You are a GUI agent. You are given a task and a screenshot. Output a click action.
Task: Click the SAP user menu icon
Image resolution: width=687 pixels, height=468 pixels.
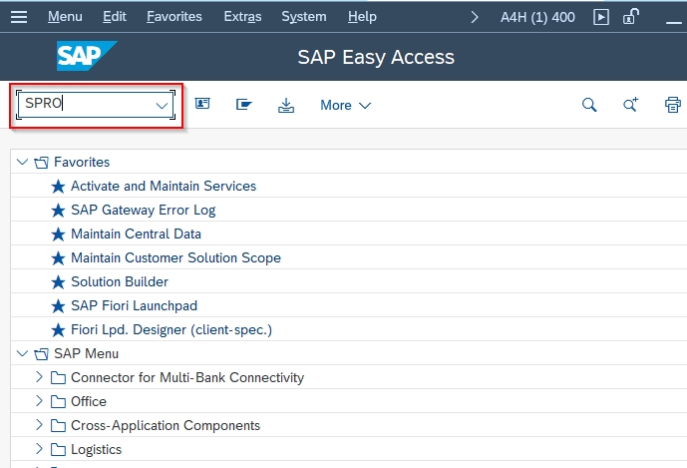pyautogui.click(x=202, y=105)
